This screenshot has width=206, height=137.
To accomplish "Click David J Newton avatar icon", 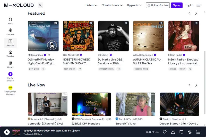I will (x=161, y=119).
